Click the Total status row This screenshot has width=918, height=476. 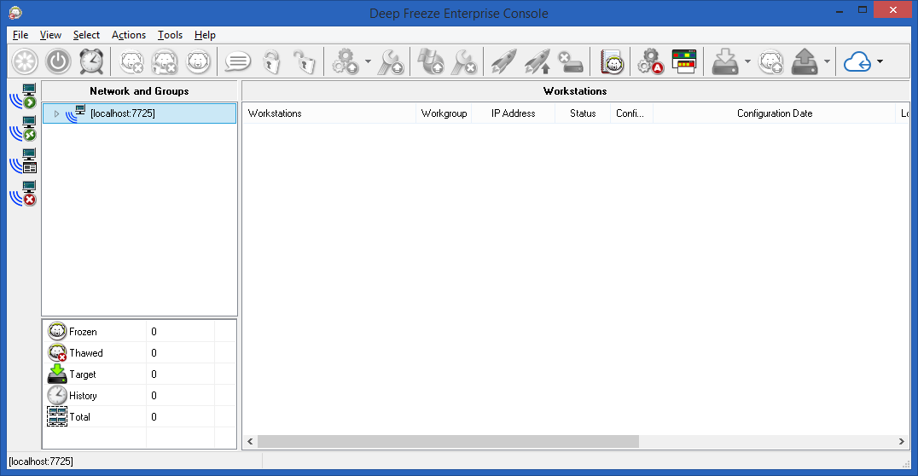point(139,417)
